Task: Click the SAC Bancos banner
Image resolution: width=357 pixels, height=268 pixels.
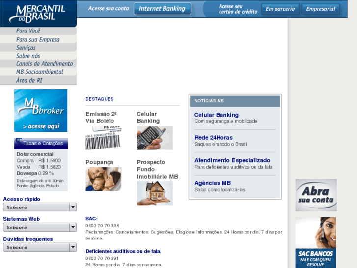Action: click(316, 243)
